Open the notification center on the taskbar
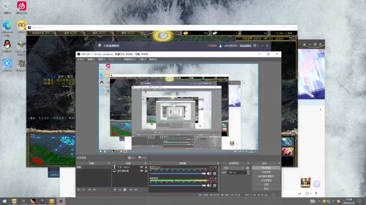 (360, 201)
